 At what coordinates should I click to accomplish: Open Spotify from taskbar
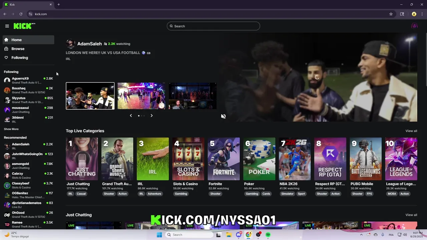268,235
